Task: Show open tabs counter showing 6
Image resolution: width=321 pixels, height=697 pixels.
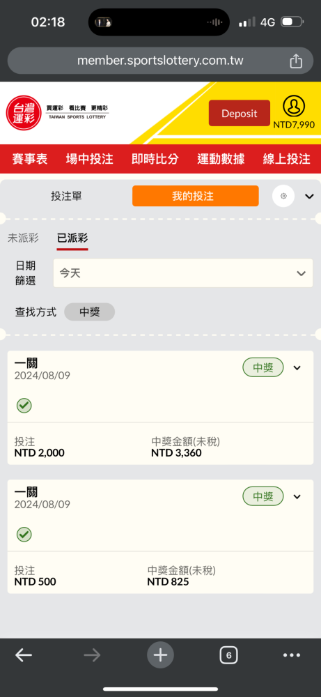Action: (228, 654)
